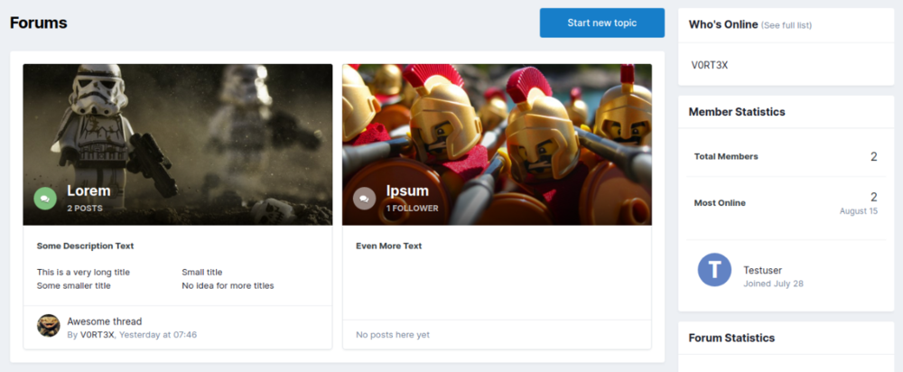Open Testuser's profile name link
The height and width of the screenshot is (372, 903).
(x=762, y=269)
